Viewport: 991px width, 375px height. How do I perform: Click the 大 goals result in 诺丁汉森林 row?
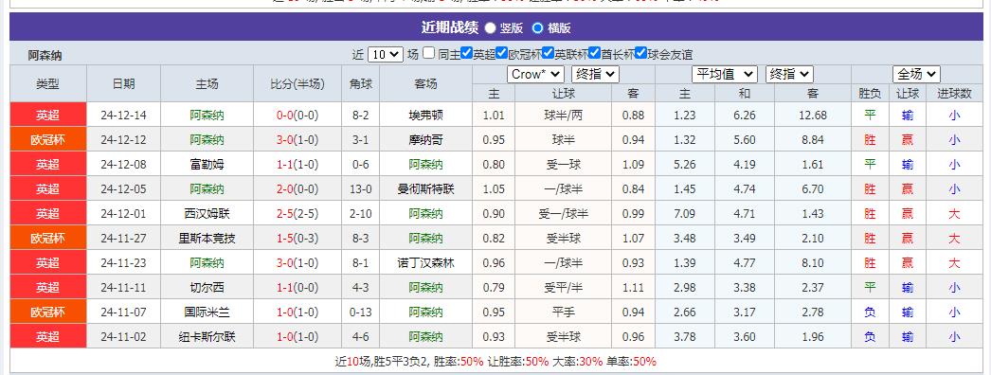click(x=954, y=262)
